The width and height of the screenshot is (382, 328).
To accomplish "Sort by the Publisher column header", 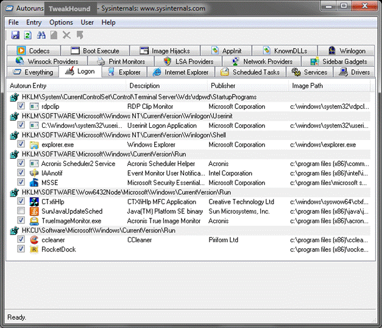I will pos(248,86).
